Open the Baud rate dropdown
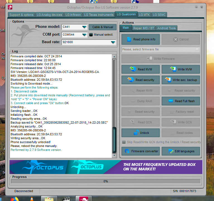The width and height of the screenshot is (214, 201). coord(113,42)
